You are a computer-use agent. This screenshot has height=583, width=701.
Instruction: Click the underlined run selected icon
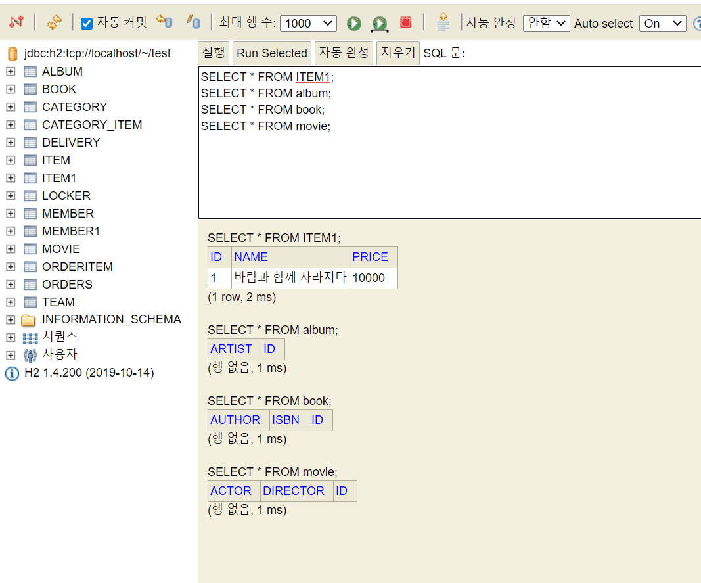point(380,24)
